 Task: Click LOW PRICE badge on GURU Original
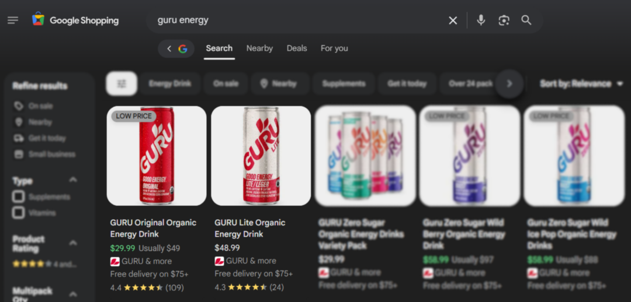coord(134,116)
